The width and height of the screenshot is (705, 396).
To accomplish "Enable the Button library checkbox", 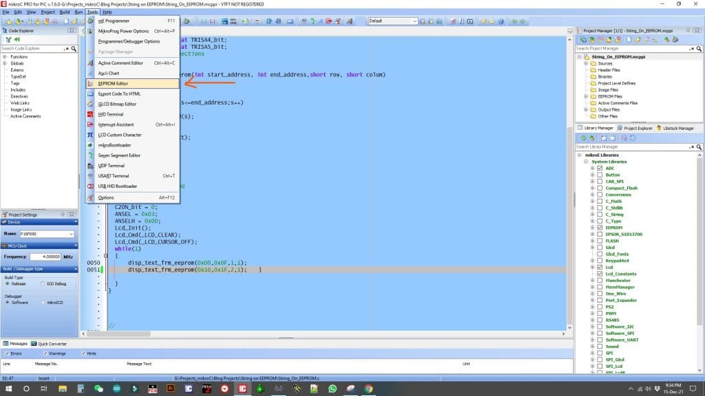I will click(x=600, y=175).
